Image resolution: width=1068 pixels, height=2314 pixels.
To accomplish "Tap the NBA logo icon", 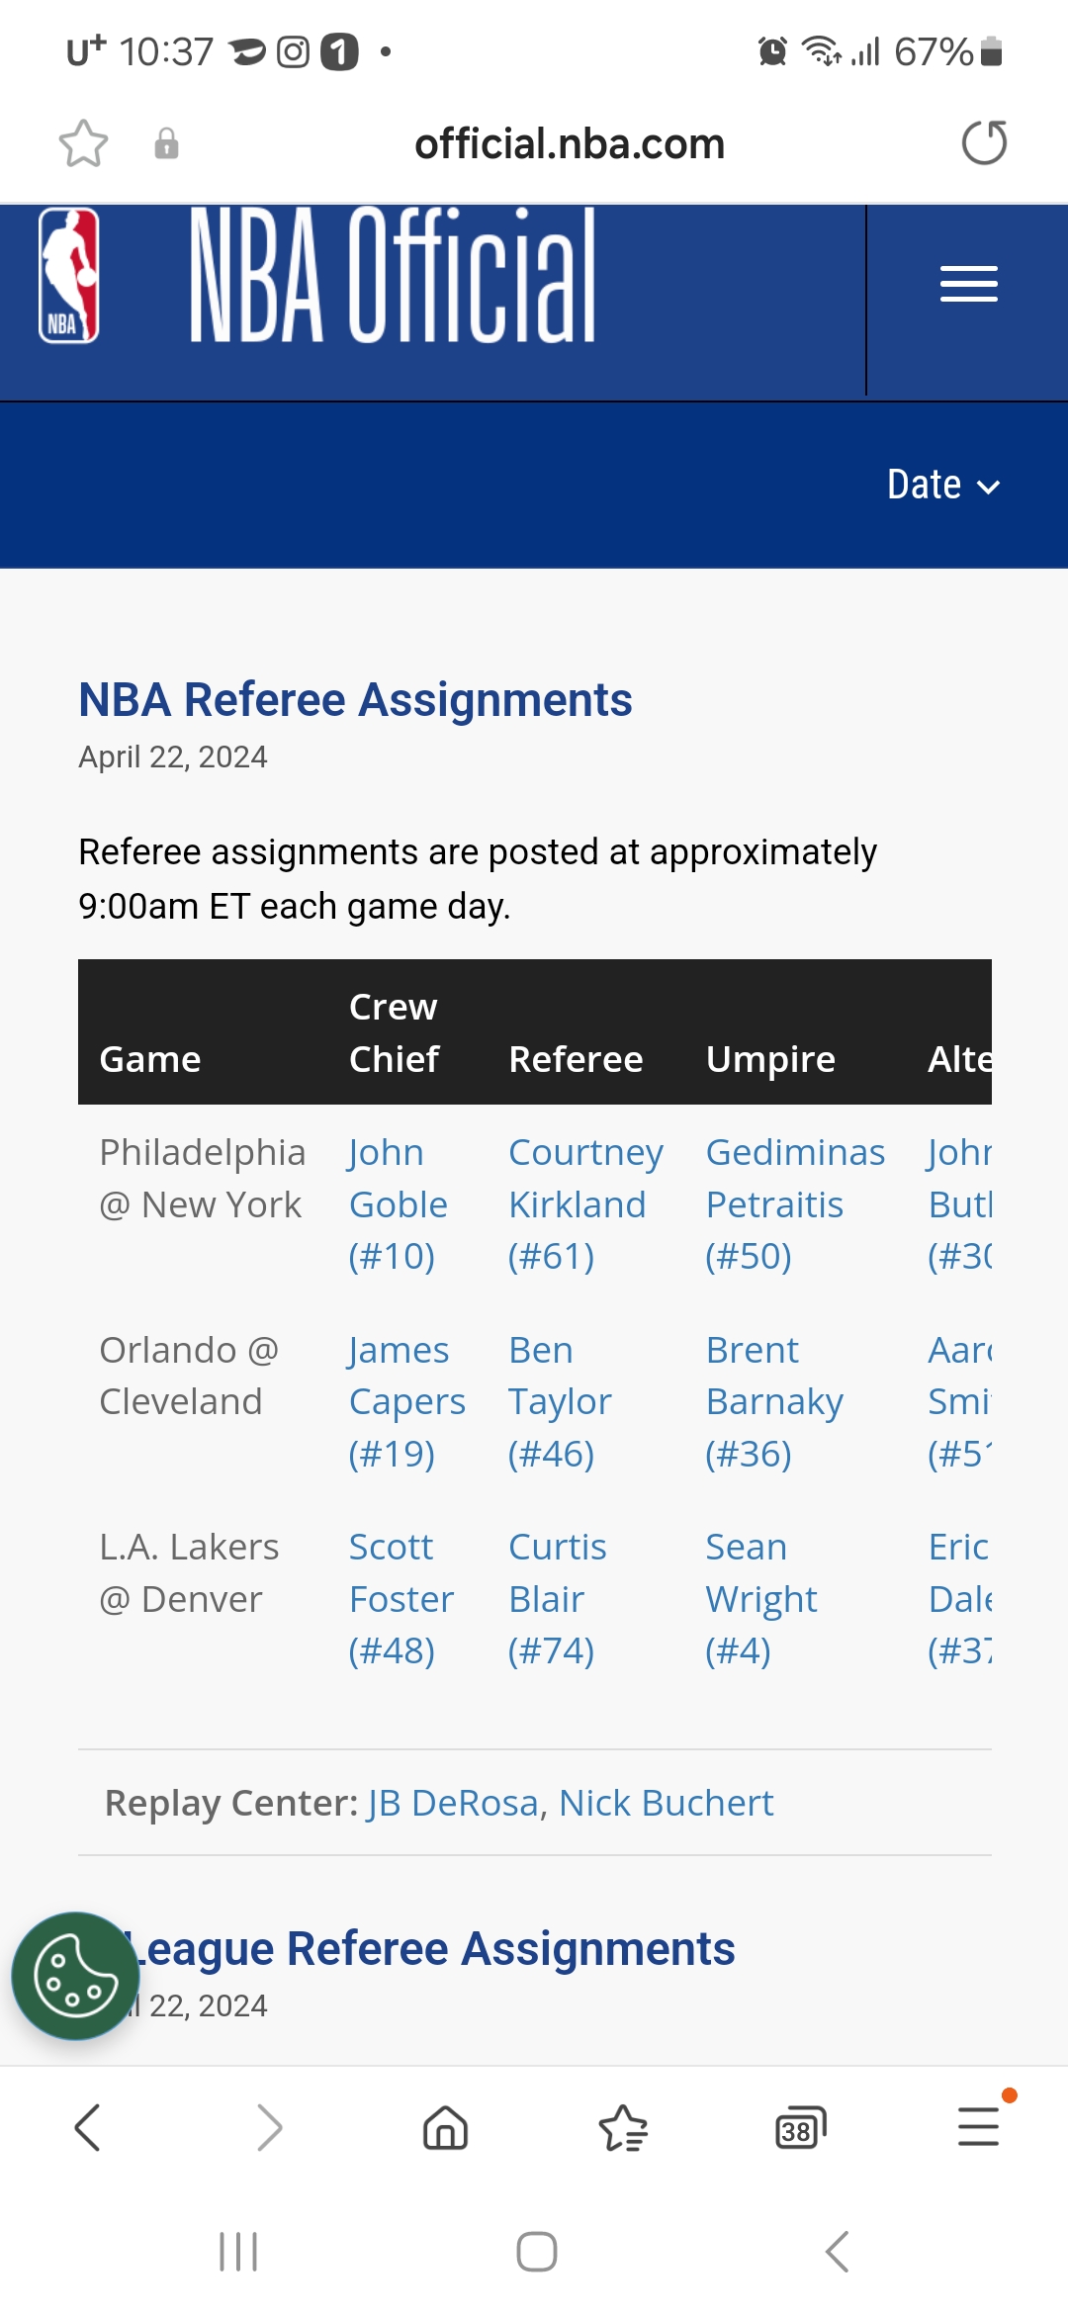I will [69, 275].
